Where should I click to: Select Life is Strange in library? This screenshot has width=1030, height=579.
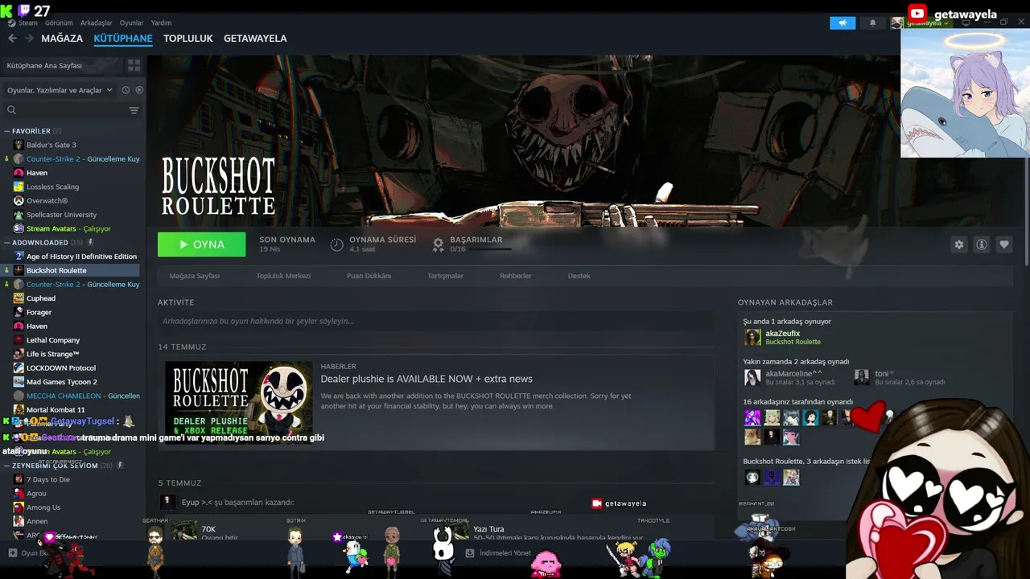click(x=52, y=354)
